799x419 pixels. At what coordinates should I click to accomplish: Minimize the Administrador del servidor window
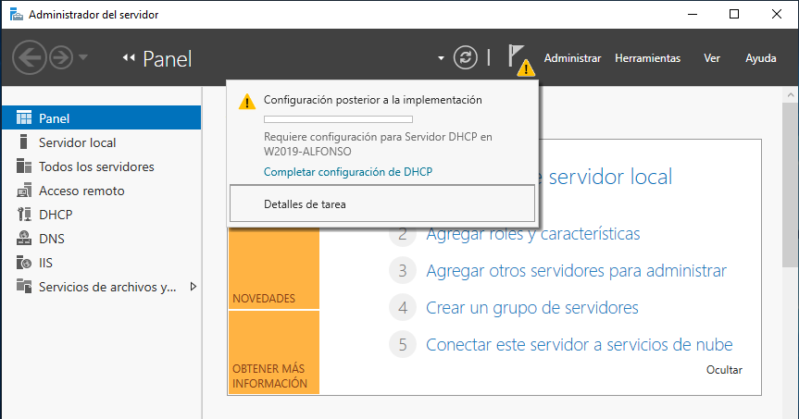tap(692, 14)
